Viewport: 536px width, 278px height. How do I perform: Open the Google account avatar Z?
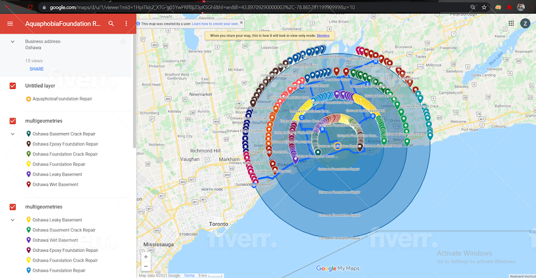(525, 23)
